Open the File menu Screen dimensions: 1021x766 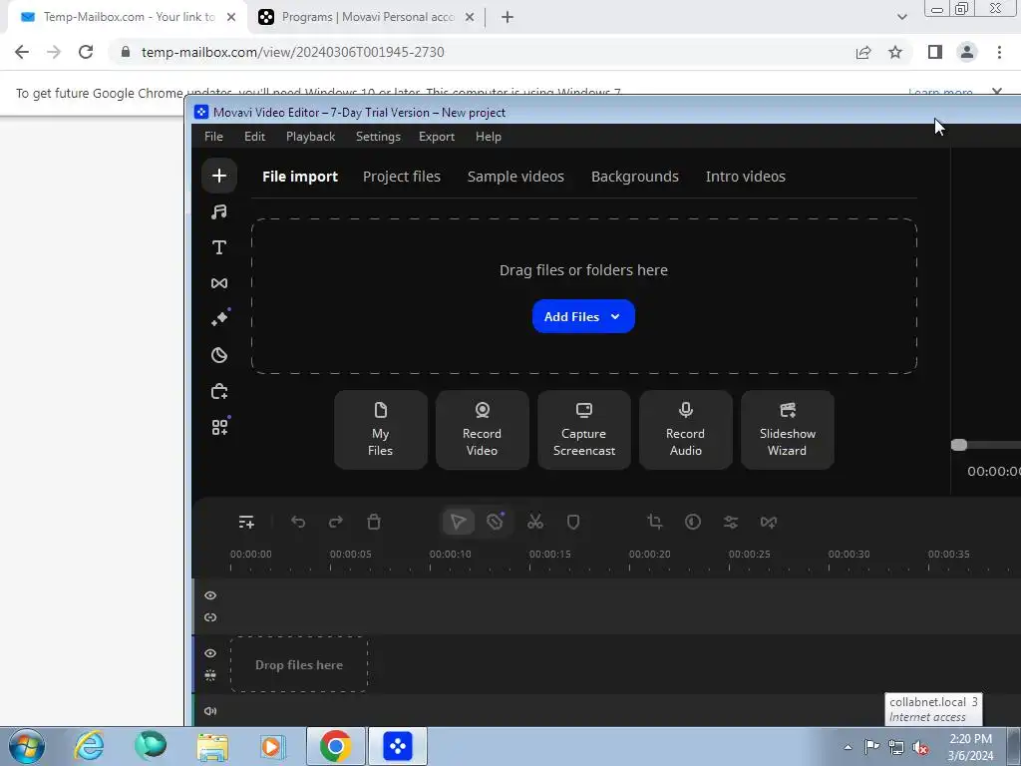[213, 137]
